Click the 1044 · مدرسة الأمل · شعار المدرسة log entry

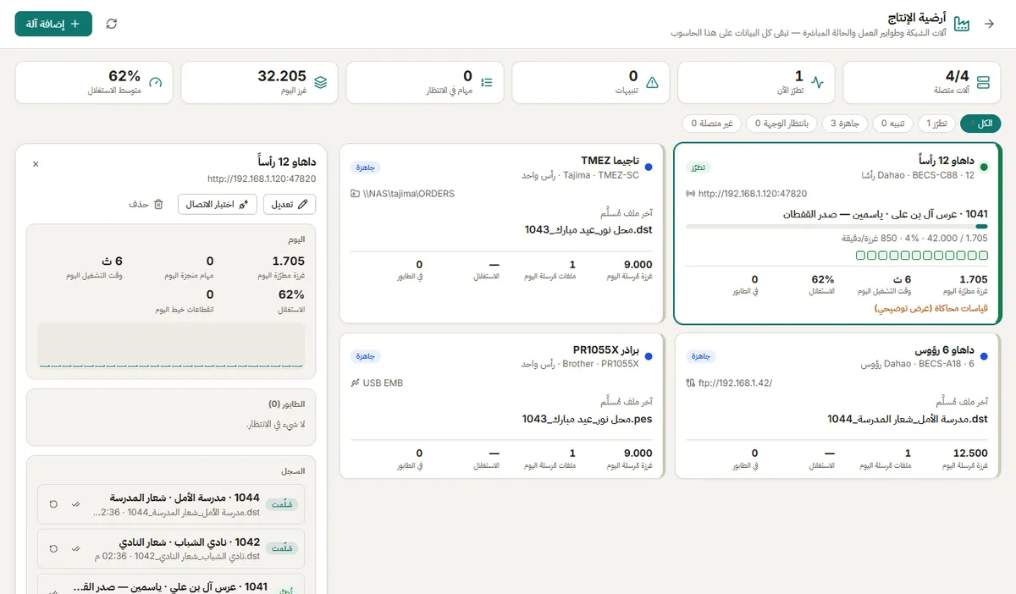[x=171, y=503]
